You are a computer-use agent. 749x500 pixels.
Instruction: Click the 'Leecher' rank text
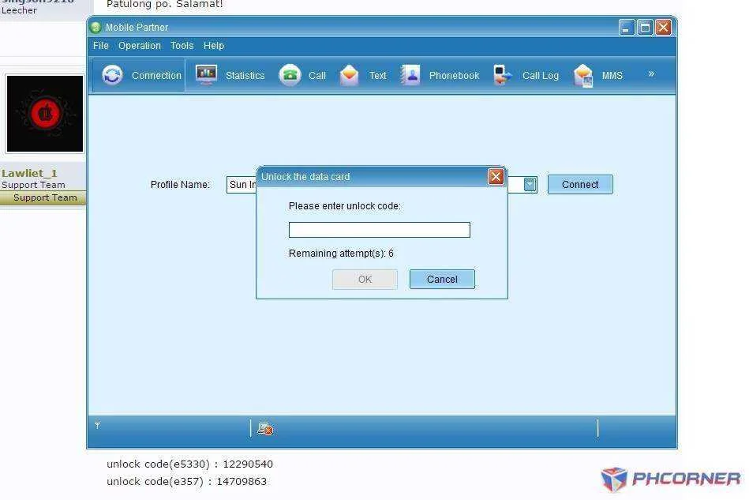[x=19, y=10]
